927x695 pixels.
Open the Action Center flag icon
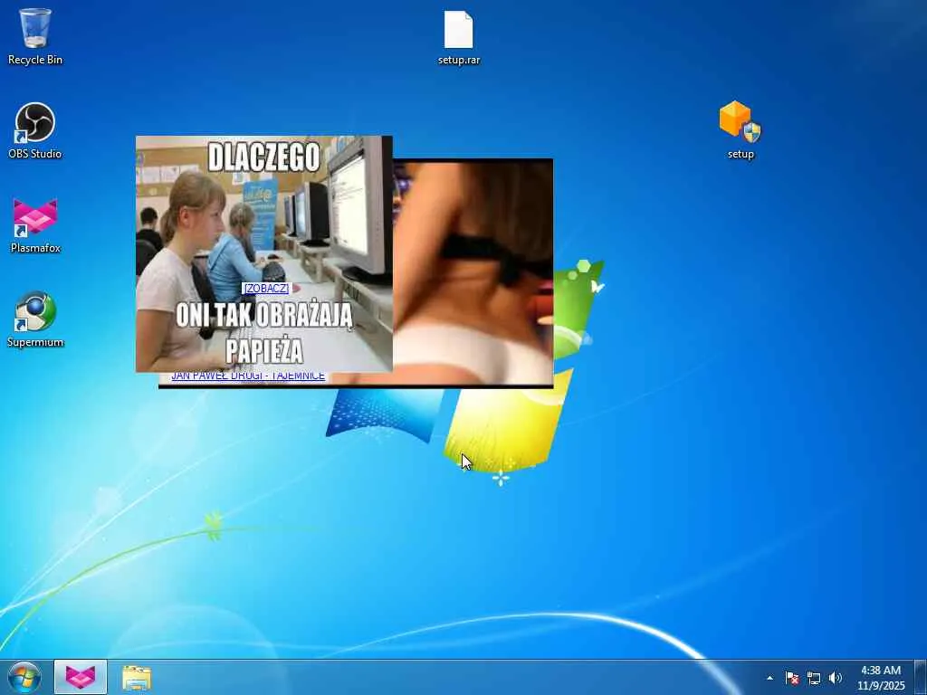coord(791,678)
